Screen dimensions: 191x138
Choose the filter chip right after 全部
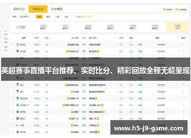point(48,17)
